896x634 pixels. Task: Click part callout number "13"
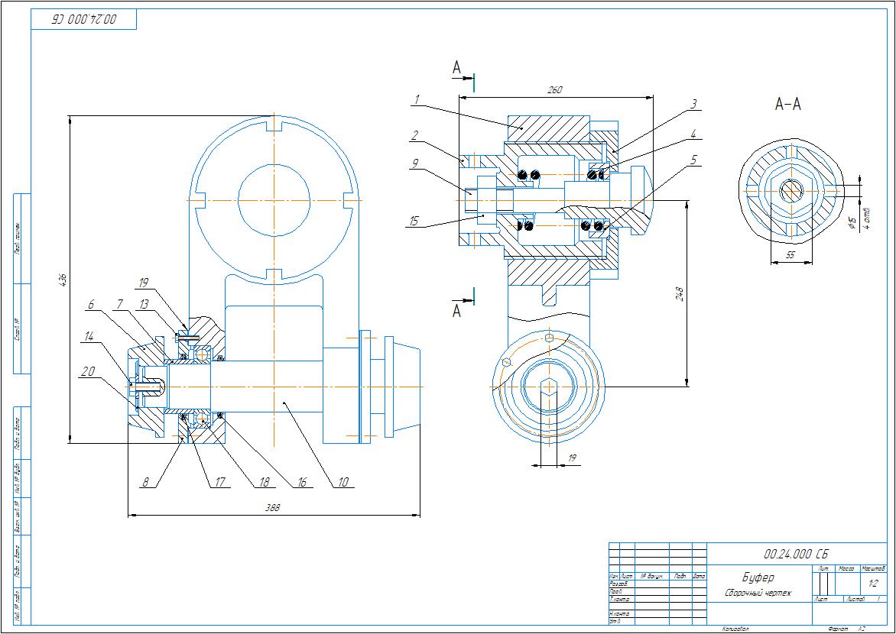(x=143, y=305)
